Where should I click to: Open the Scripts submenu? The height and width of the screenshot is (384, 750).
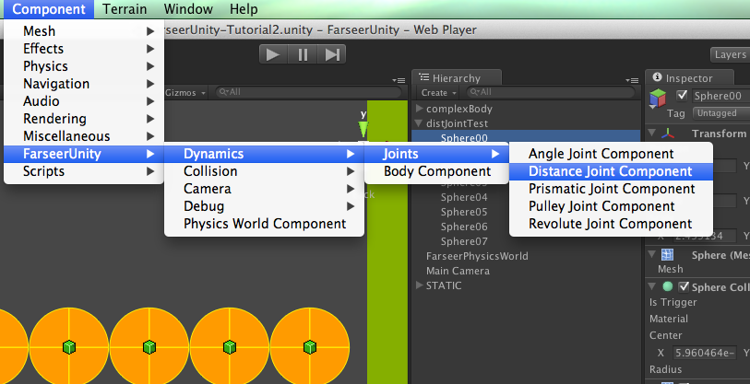coord(84,171)
